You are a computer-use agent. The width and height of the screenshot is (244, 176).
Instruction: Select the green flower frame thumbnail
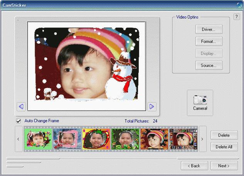(38, 139)
